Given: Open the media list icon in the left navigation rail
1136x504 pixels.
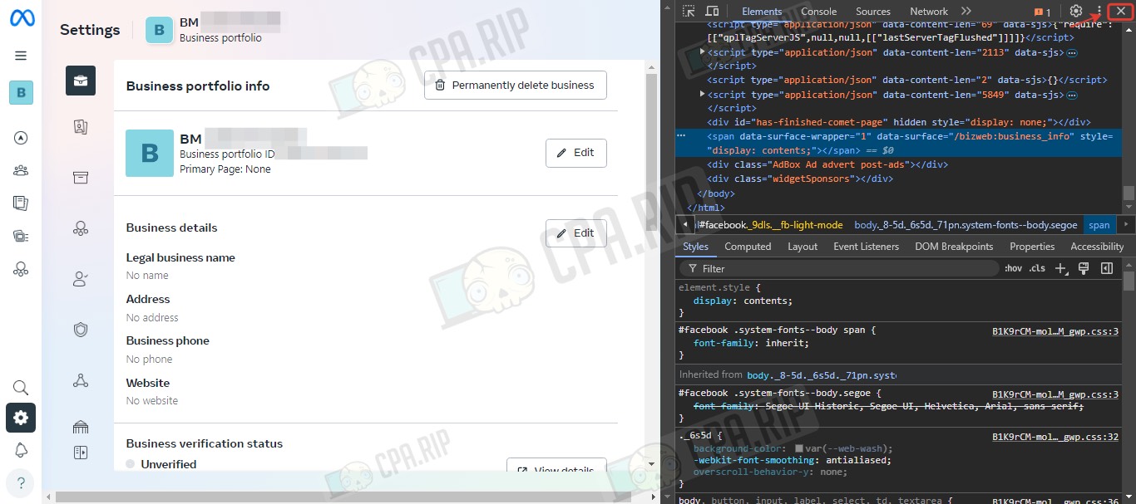Looking at the screenshot, I should click(x=21, y=236).
